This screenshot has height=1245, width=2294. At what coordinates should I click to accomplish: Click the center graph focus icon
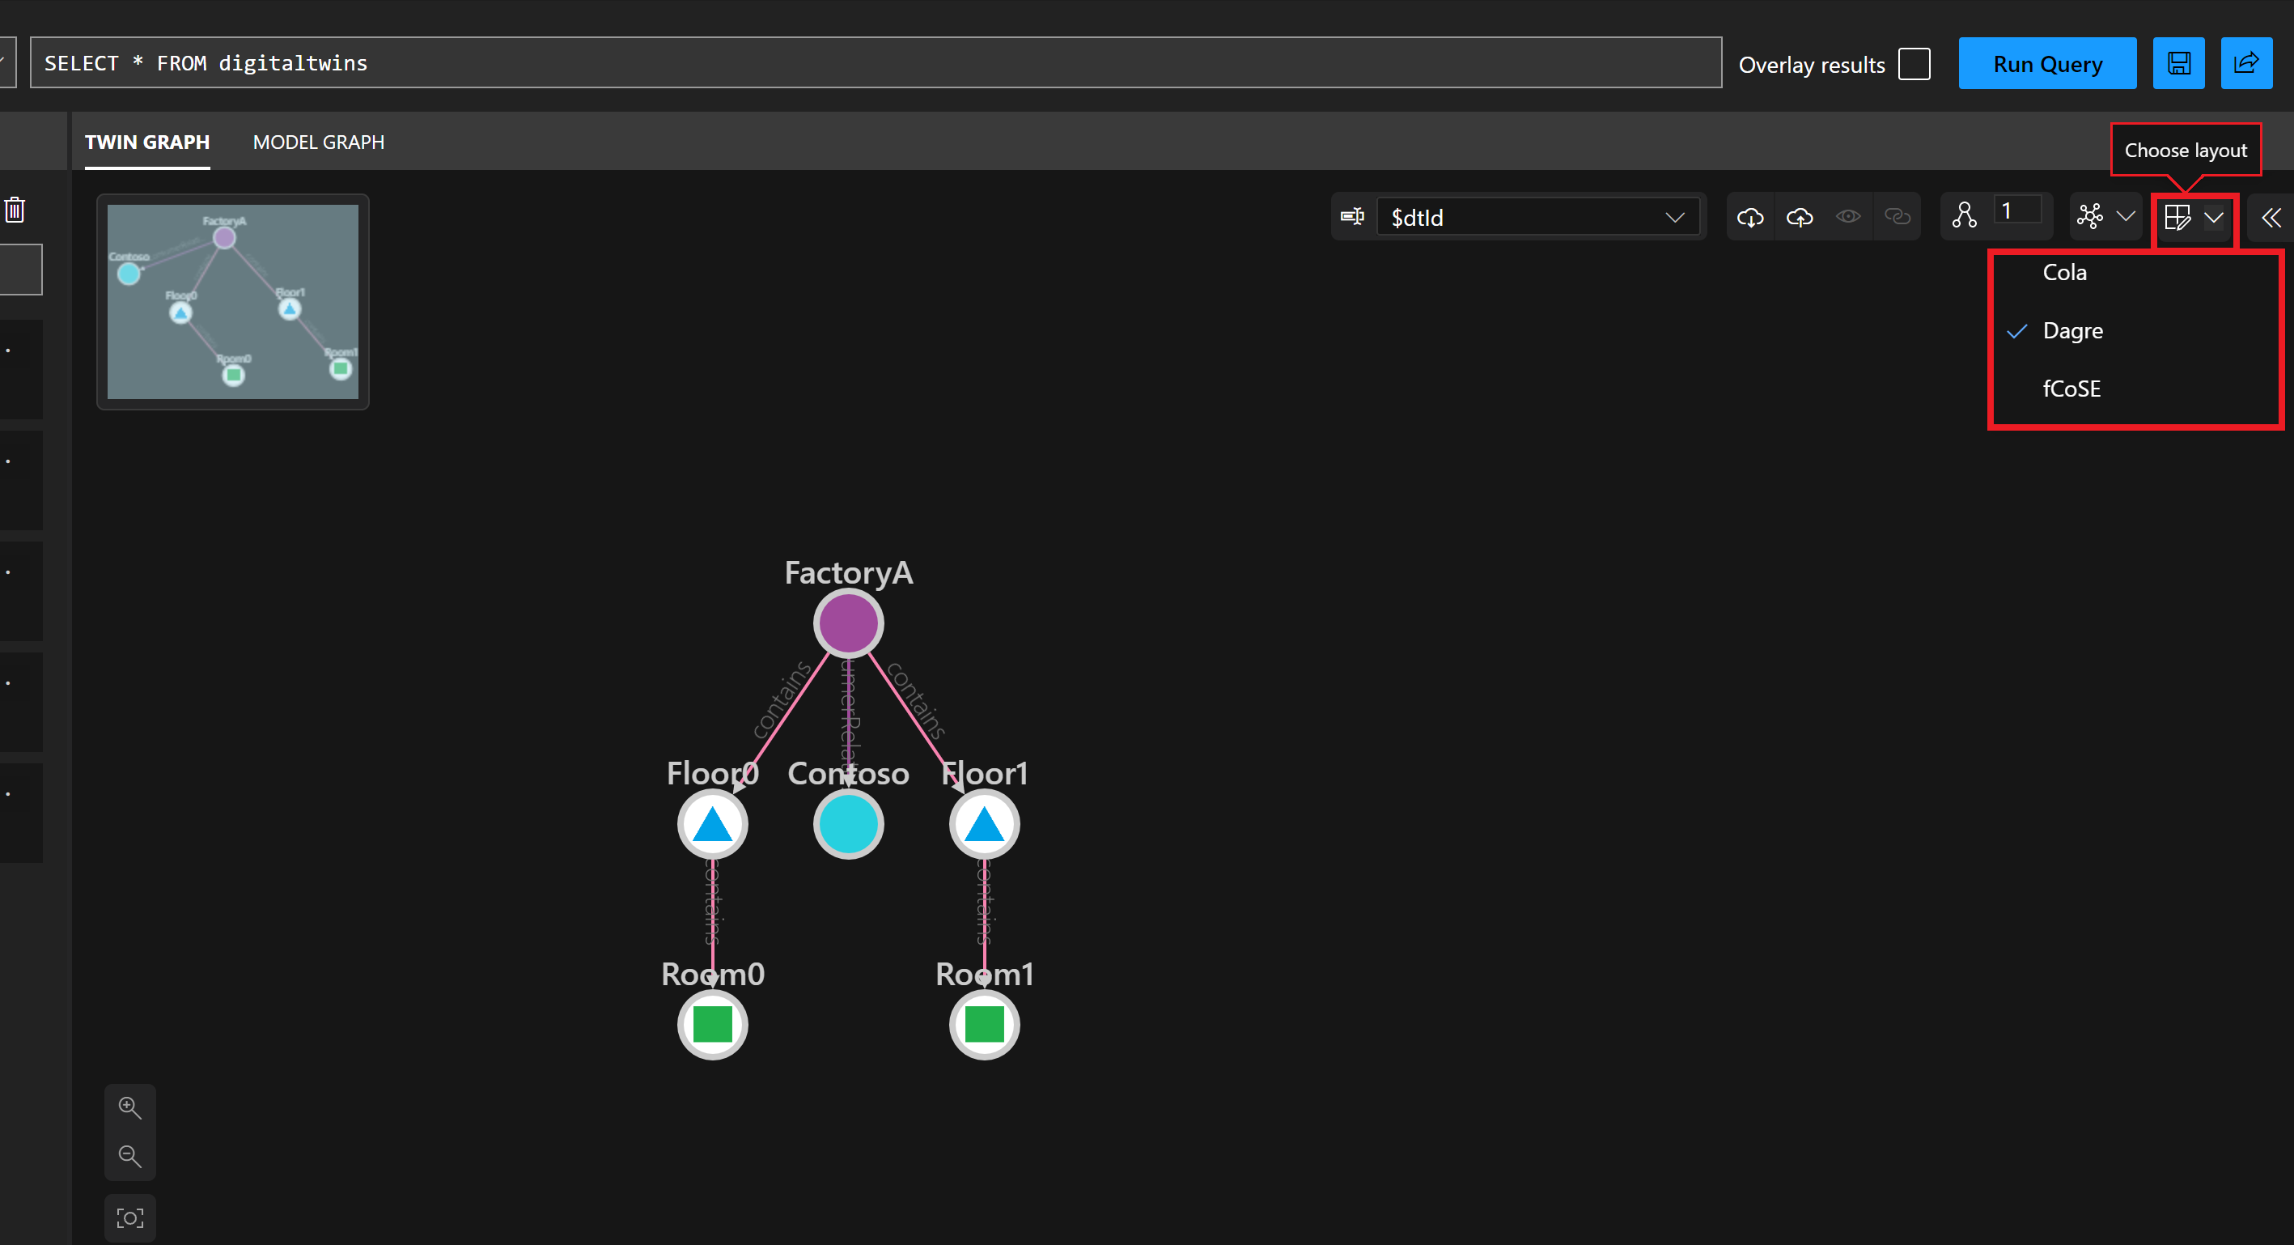[x=130, y=1217]
